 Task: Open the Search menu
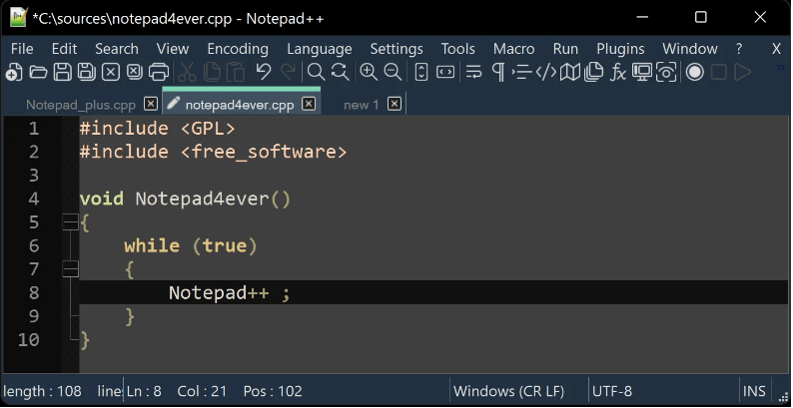(x=117, y=49)
